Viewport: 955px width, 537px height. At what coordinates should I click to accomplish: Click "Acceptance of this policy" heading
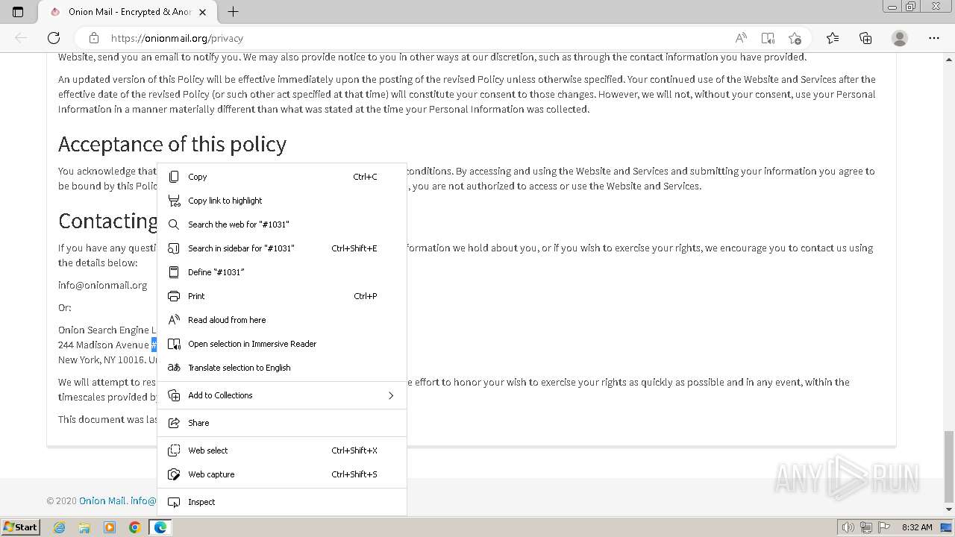[172, 144]
